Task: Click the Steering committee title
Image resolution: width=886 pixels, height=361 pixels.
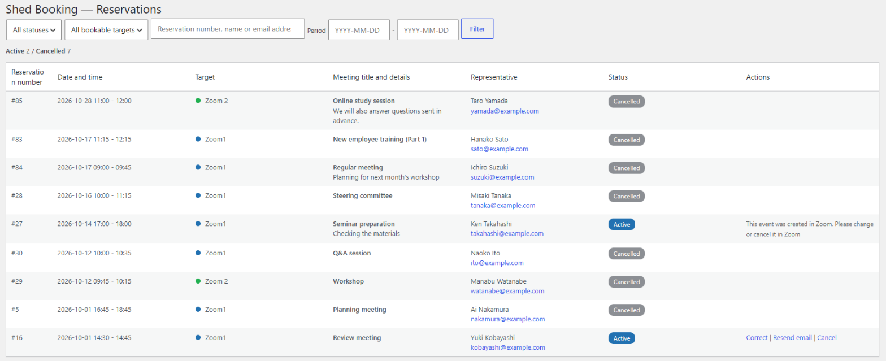Action: click(363, 195)
